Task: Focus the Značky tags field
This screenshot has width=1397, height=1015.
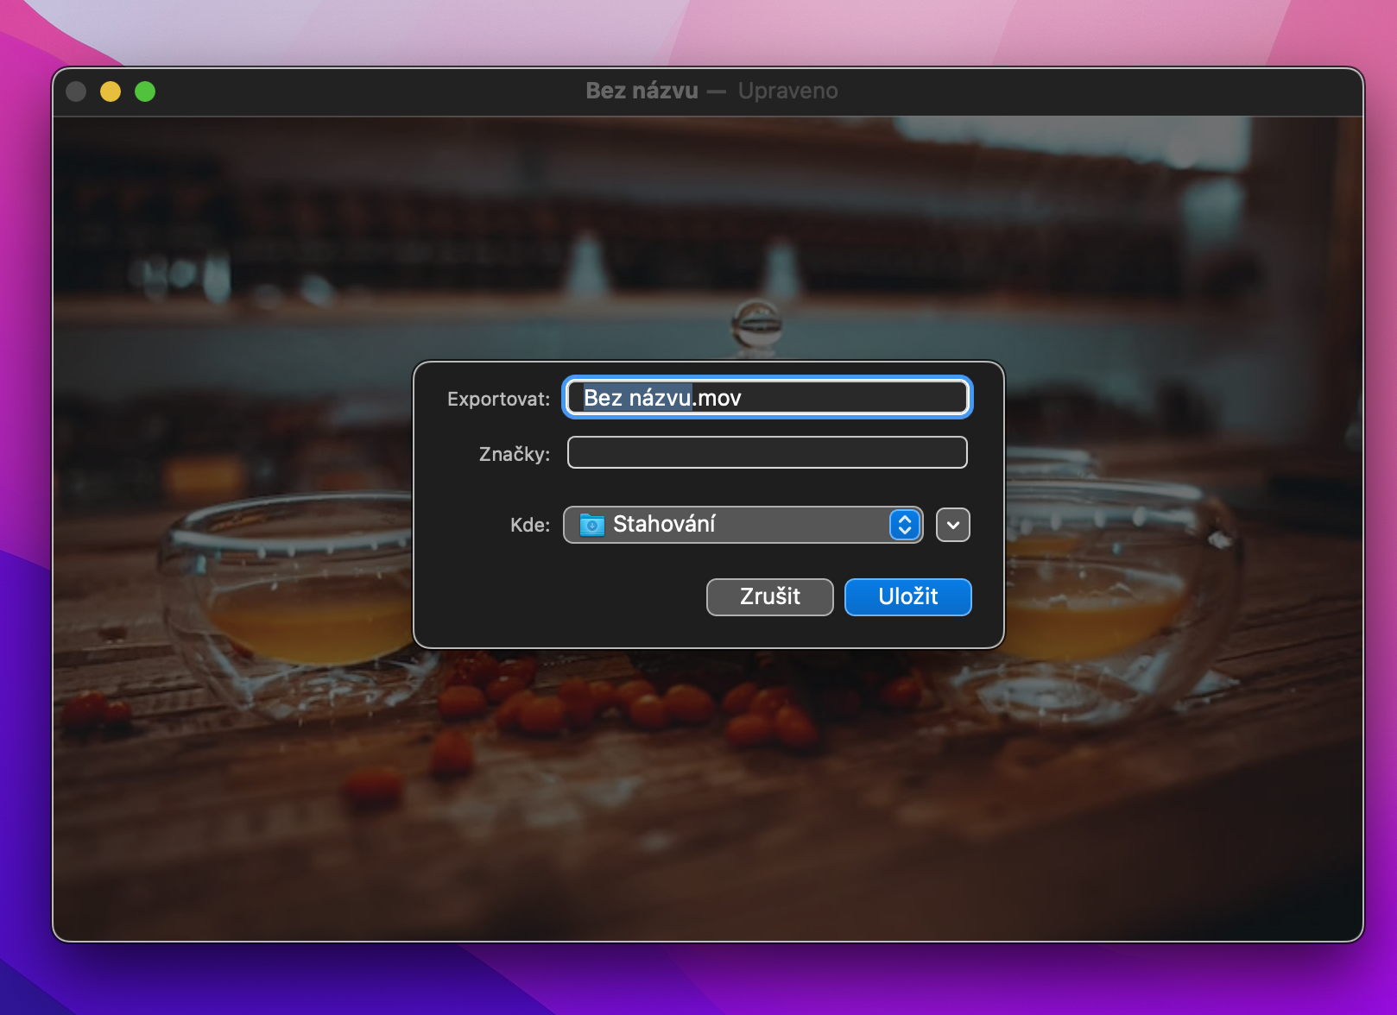Action: pos(767,452)
